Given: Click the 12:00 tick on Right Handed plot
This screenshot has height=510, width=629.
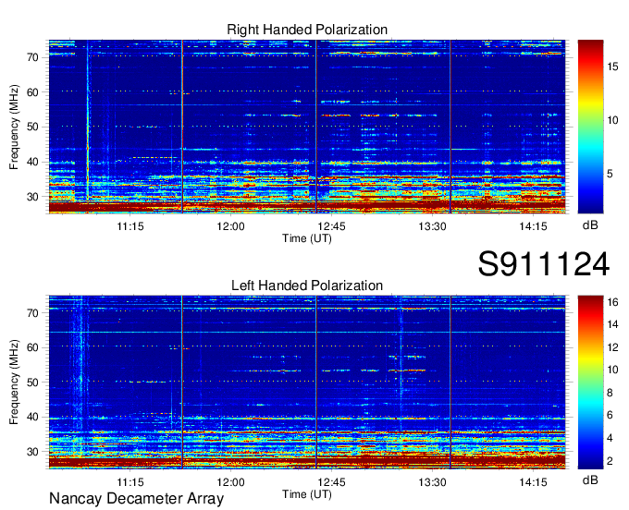Looking at the screenshot, I should [230, 226].
